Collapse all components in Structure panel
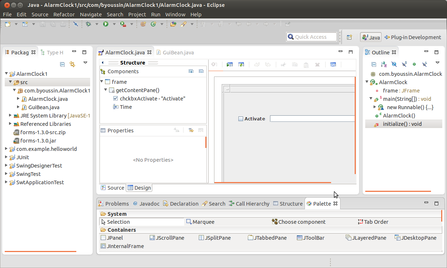The height and width of the screenshot is (268, 447). click(x=201, y=71)
